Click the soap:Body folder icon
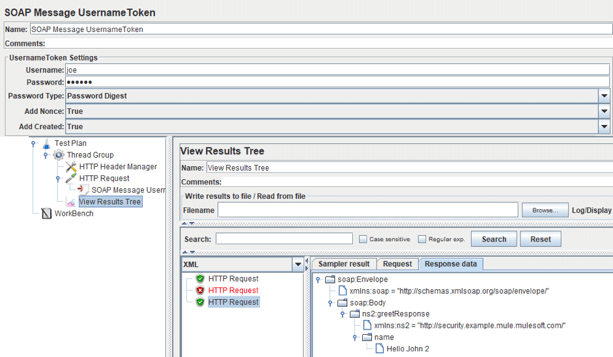613x357 pixels. tap(343, 303)
